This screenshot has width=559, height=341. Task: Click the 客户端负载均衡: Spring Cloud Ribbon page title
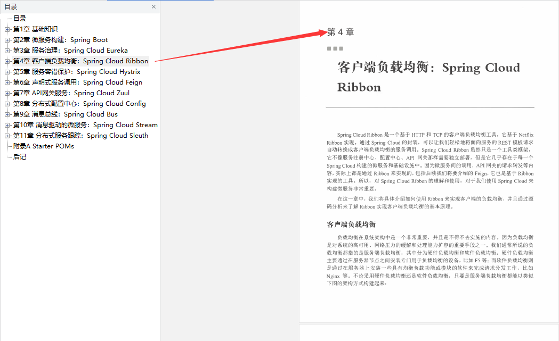coord(428,77)
